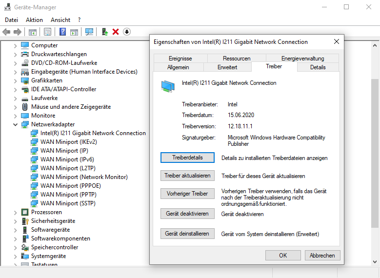This screenshot has height=278, width=380.
Task: Select the Grafikkarten icon
Action: (25, 80)
